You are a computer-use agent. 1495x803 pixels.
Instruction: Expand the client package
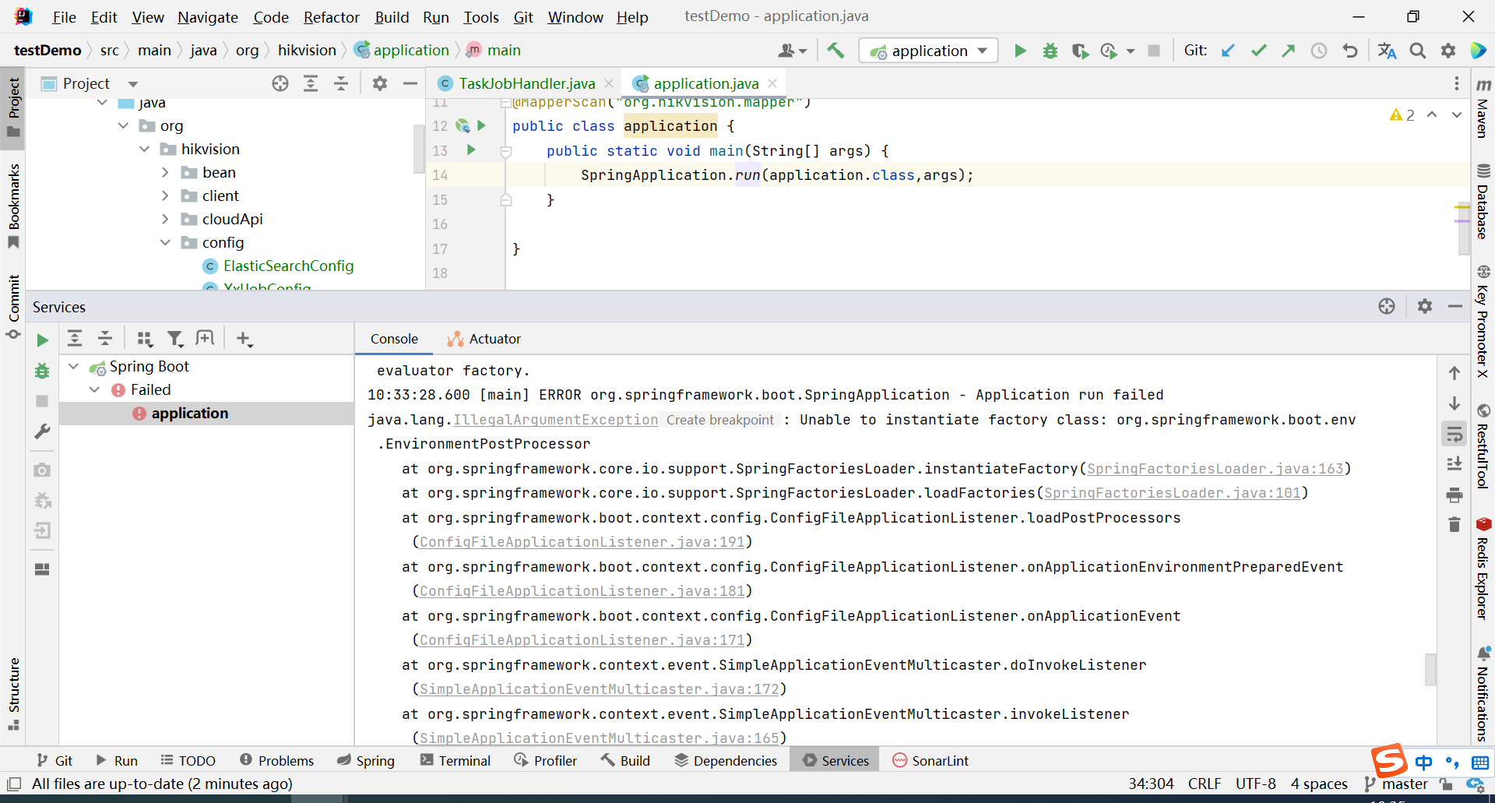point(165,195)
